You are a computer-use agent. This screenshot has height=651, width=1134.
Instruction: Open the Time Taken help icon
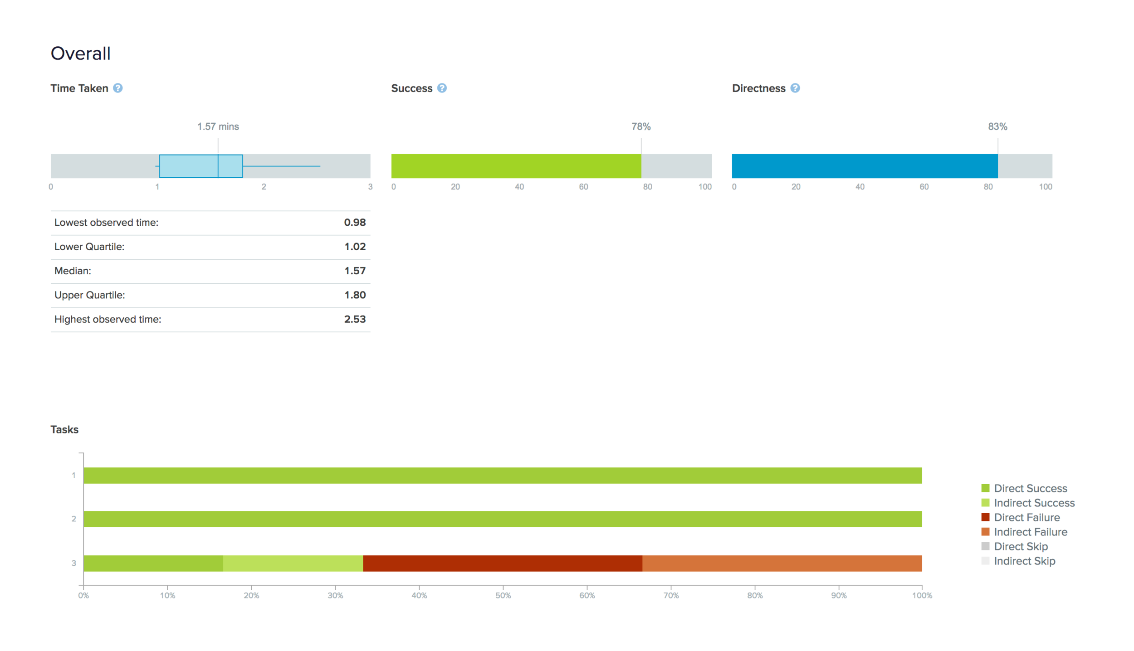[x=118, y=88]
